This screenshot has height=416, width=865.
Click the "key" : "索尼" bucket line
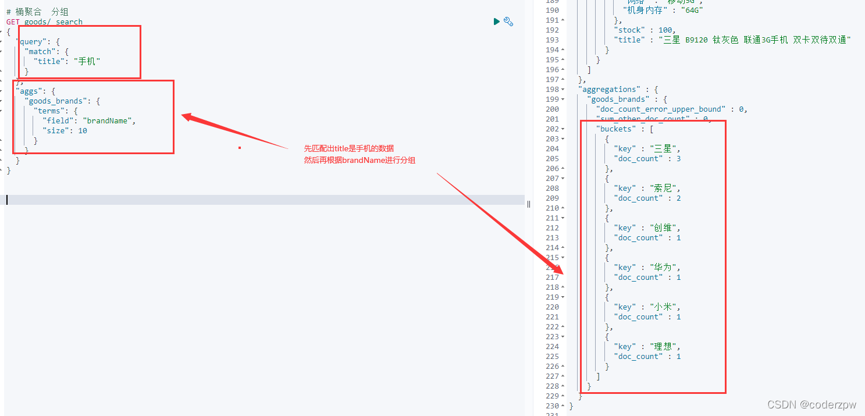pyautogui.click(x=647, y=189)
